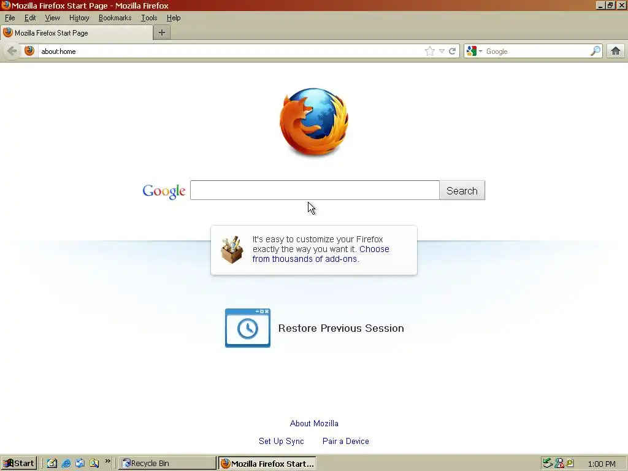628x471 pixels.
Task: Open a new tab with plus button
Action: pos(162,33)
